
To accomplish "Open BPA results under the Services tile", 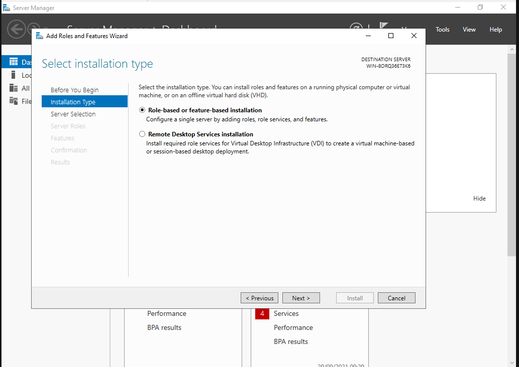I will [290, 341].
